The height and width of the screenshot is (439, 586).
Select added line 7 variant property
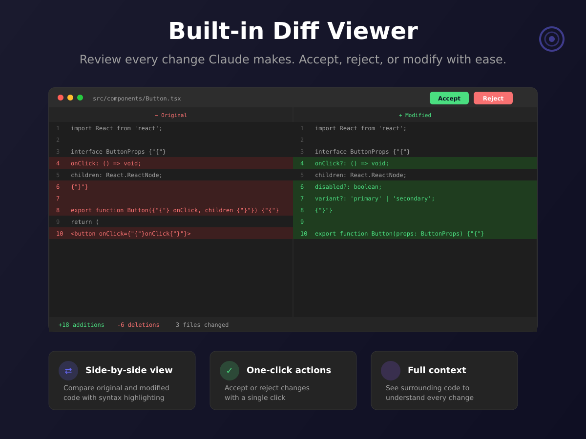coord(375,199)
